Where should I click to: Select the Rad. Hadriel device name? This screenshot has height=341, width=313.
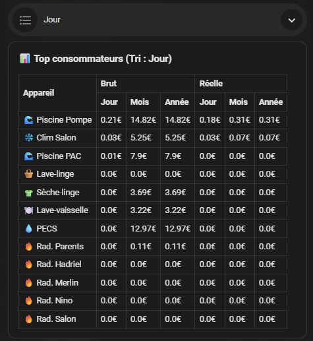[x=59, y=264]
